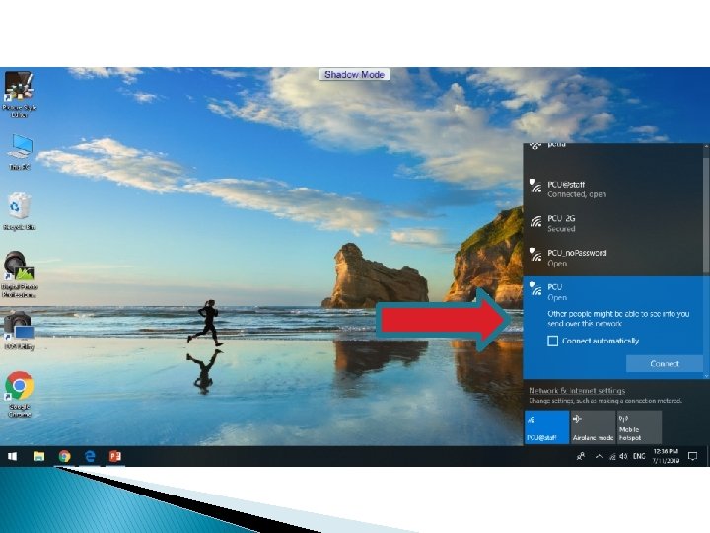Open File Explorer from taskbar

point(38,456)
